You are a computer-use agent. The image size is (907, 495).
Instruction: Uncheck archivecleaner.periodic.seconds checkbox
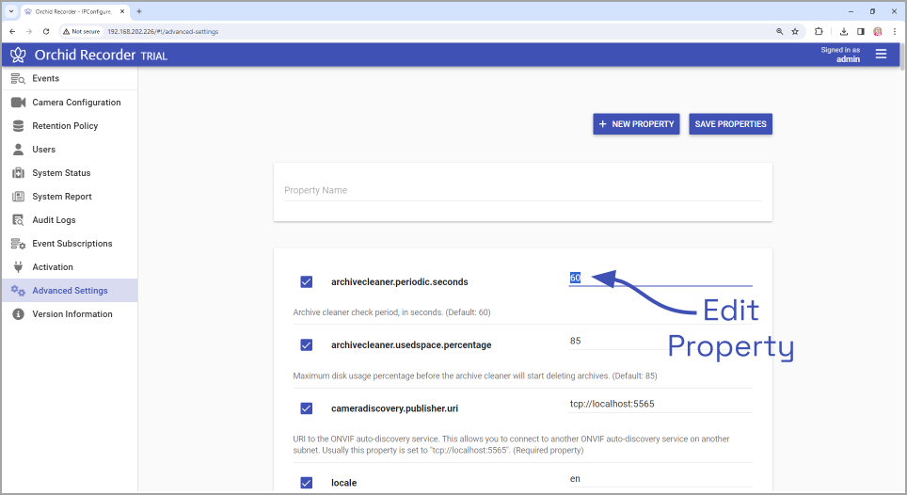pyautogui.click(x=307, y=281)
